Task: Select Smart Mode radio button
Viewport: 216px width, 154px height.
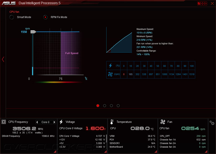Action: click(x=11, y=17)
